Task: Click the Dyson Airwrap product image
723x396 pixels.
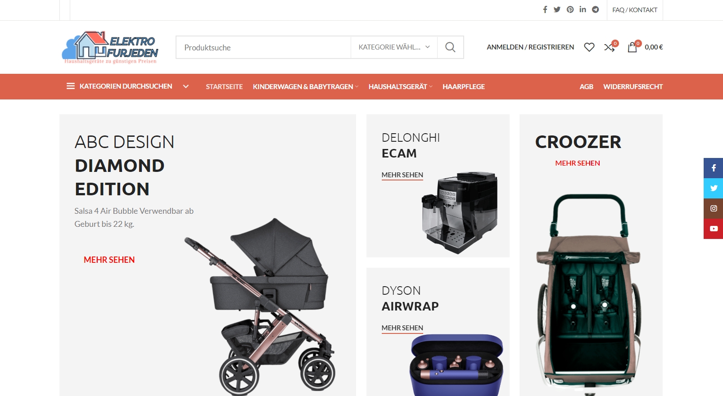Action: [456, 365]
